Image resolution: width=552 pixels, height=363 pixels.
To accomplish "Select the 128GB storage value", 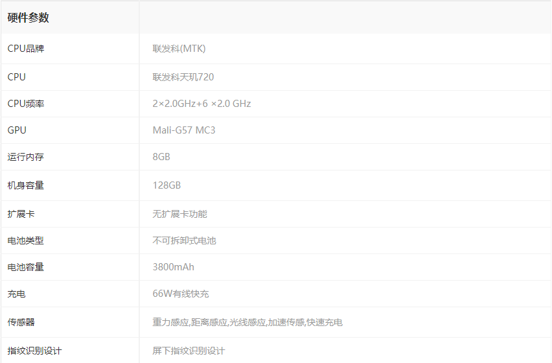I will 167,185.
